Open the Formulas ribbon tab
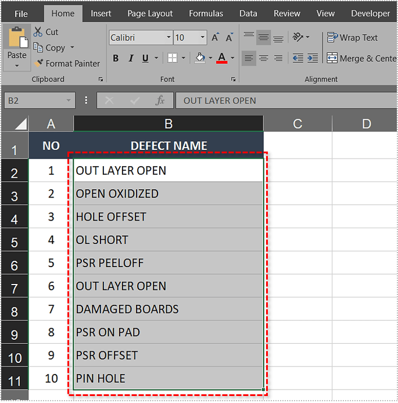398x403 pixels. click(206, 13)
